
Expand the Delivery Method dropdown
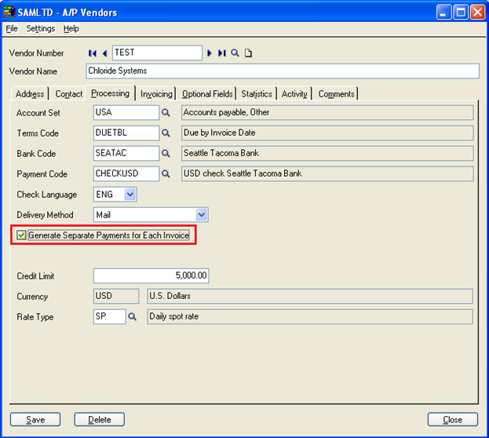[202, 214]
